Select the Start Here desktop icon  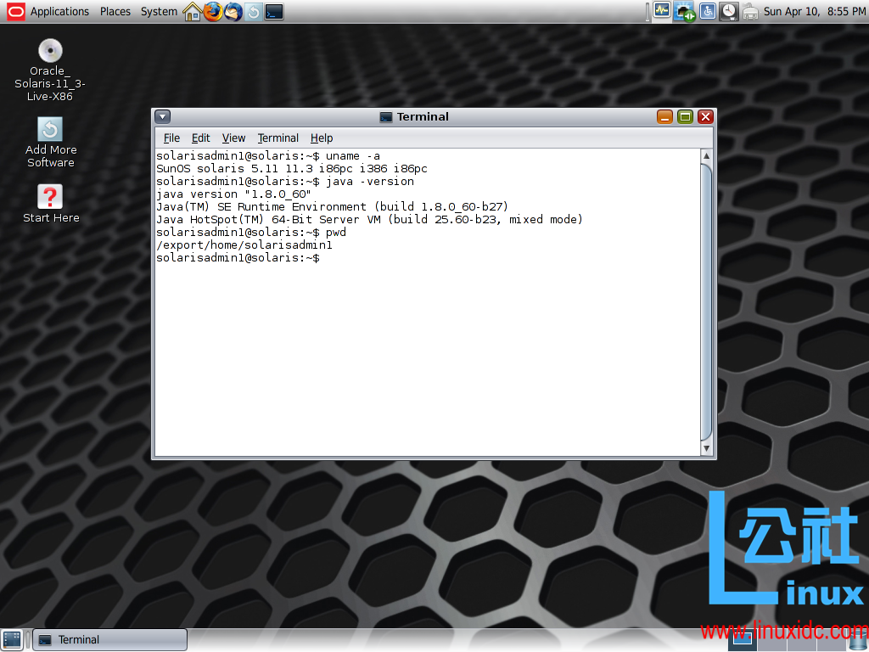tap(50, 204)
